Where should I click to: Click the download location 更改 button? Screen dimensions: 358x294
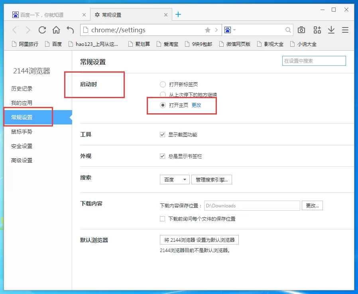pos(312,205)
